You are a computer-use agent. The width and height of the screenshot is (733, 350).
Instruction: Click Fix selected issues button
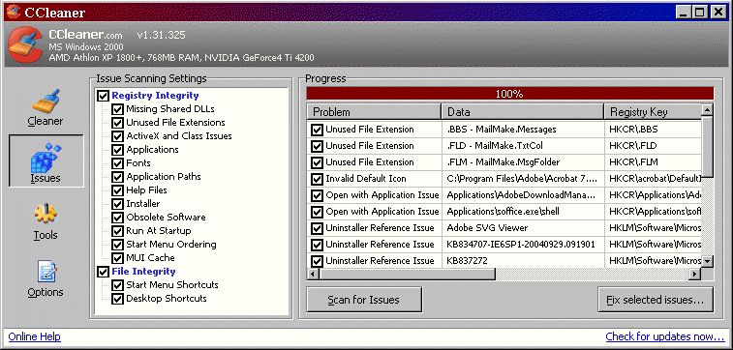(x=656, y=300)
